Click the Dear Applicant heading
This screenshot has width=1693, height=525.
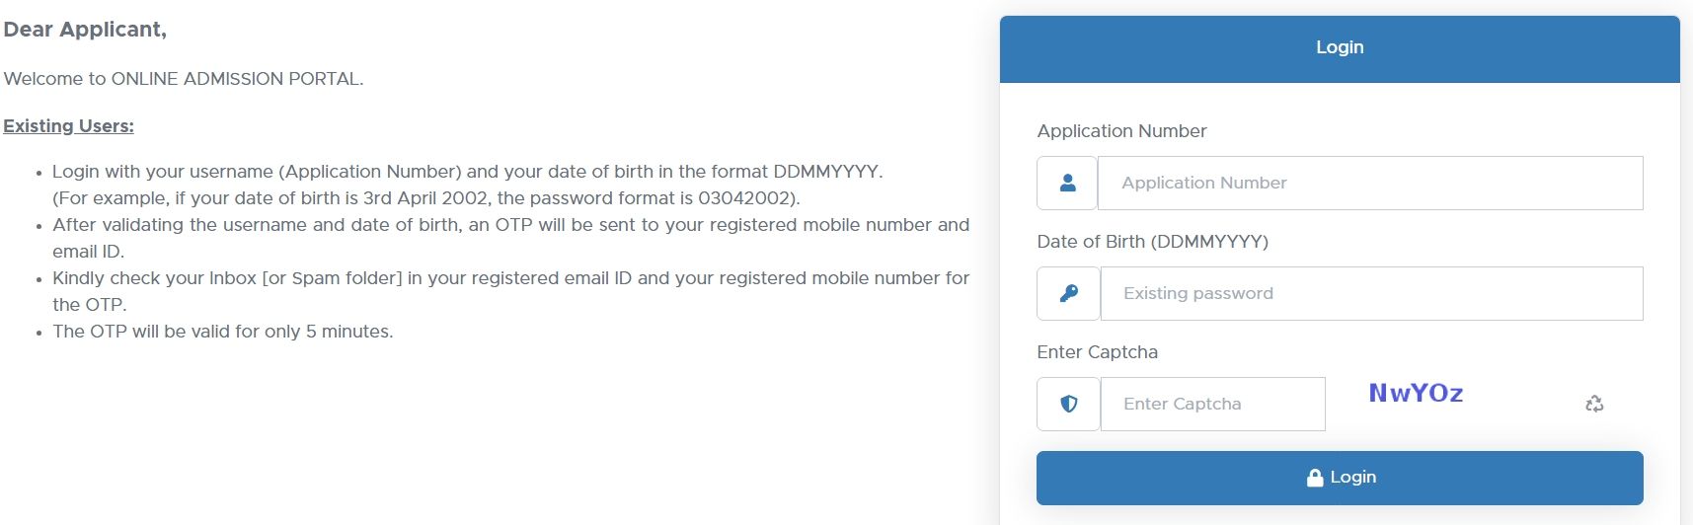[x=85, y=30]
